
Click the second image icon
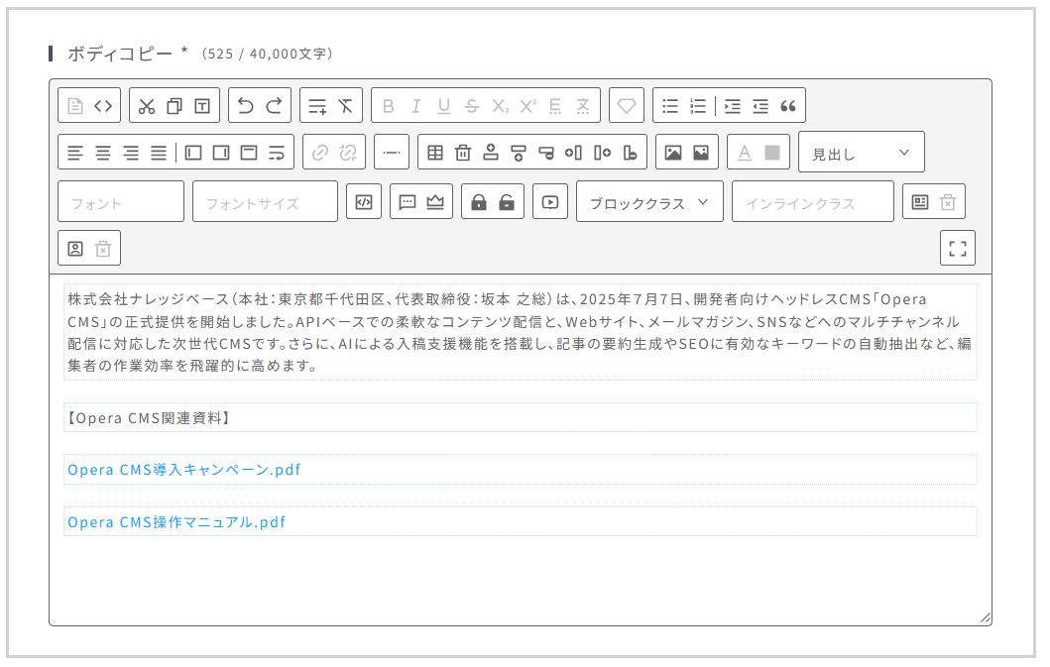701,153
